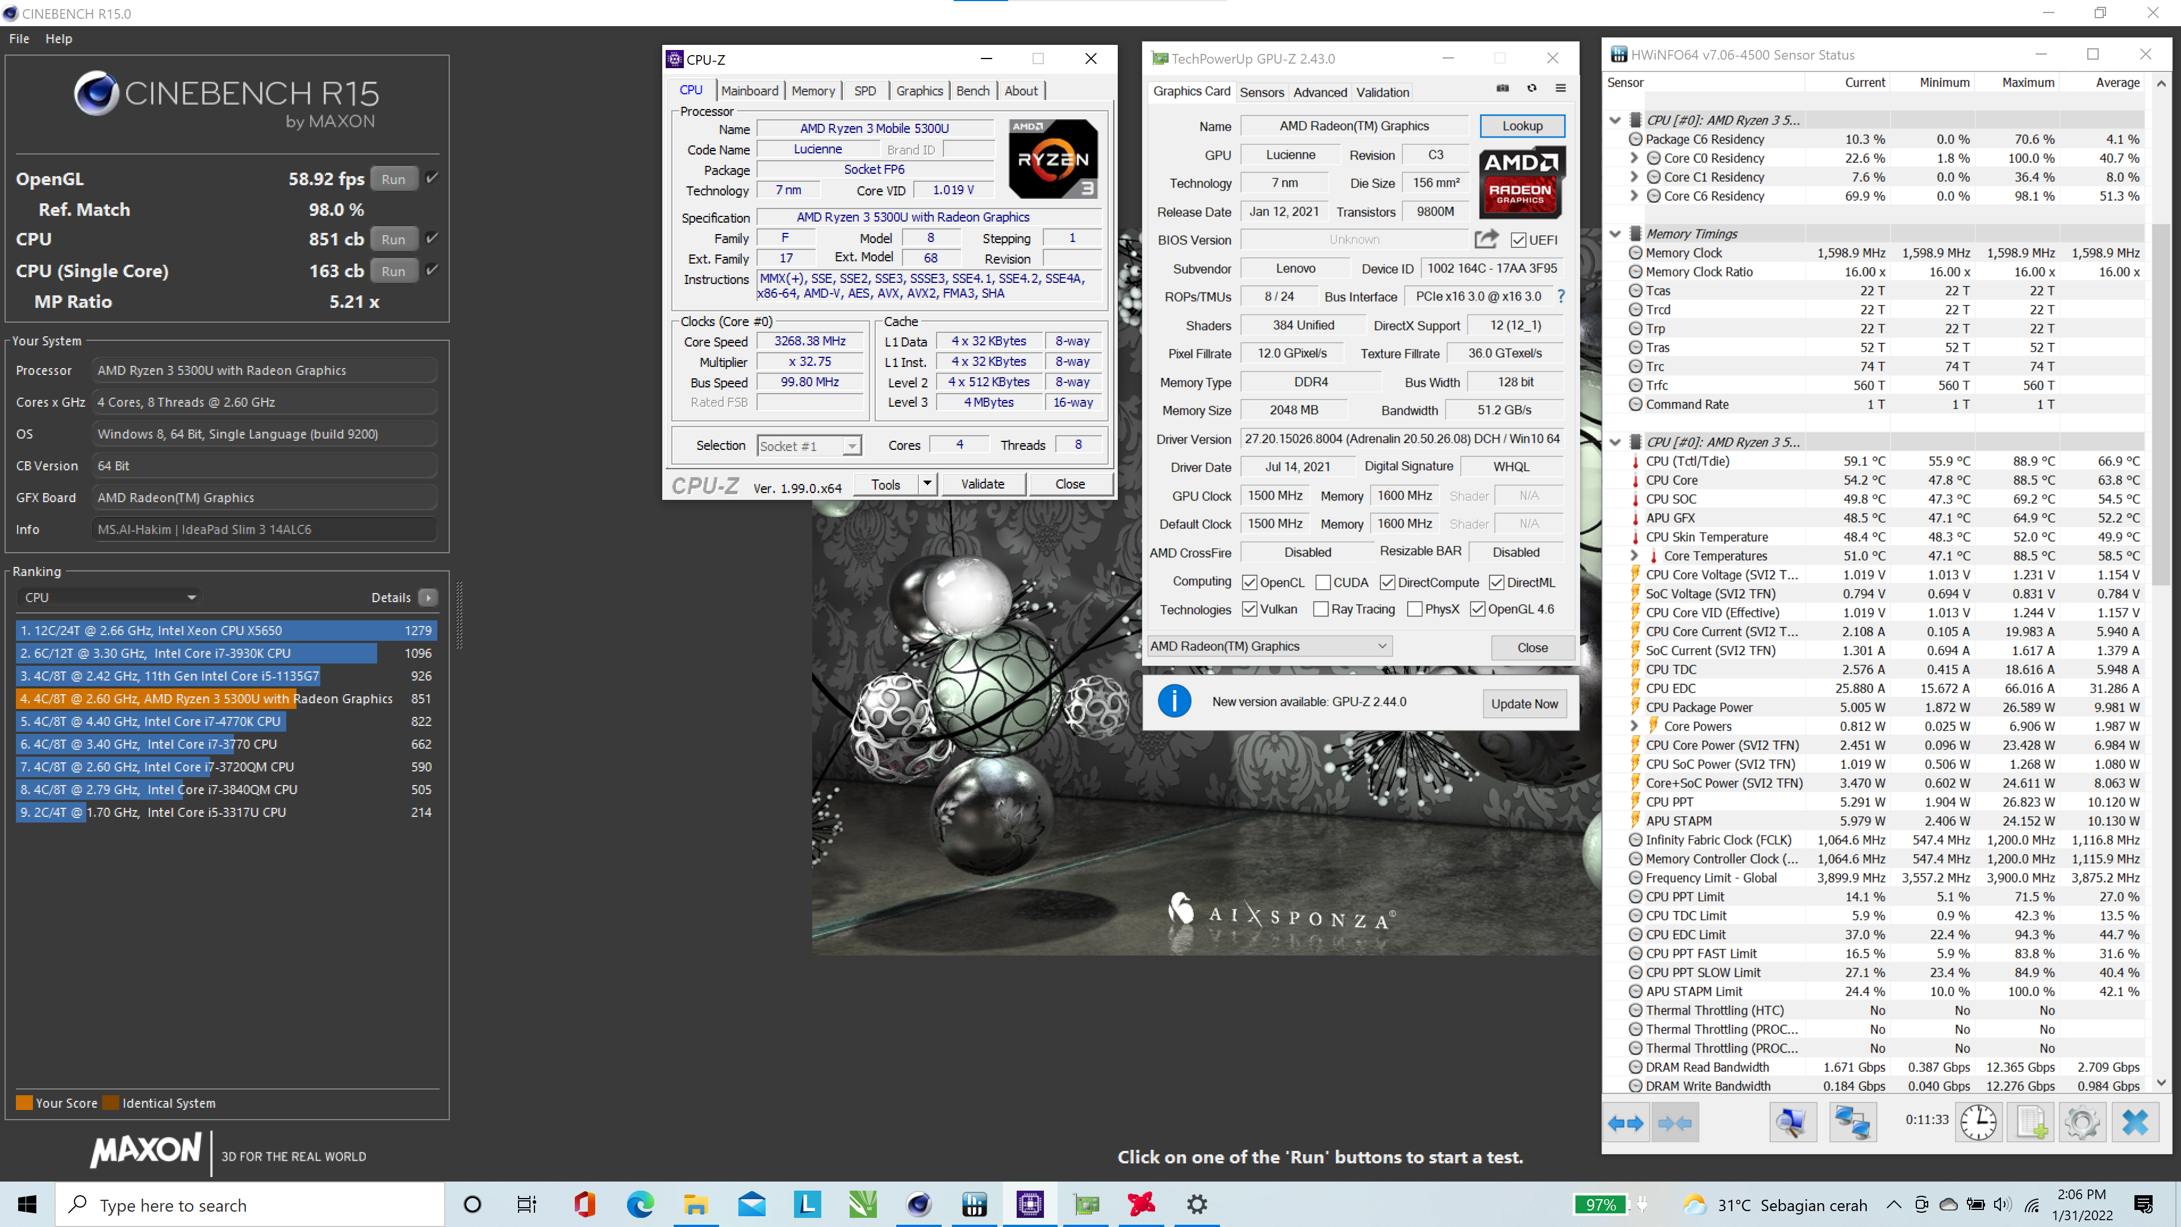Toggle Vulkan checkbox in GPU-Z
The height and width of the screenshot is (1227, 2181).
1250,610
